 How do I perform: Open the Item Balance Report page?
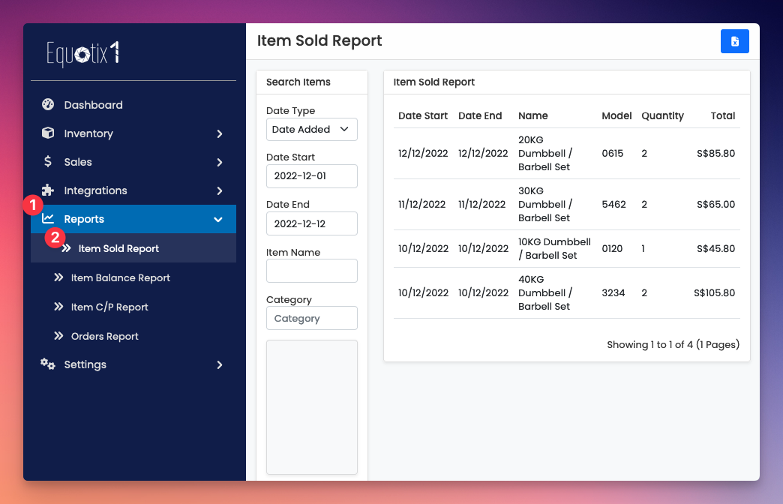(120, 277)
